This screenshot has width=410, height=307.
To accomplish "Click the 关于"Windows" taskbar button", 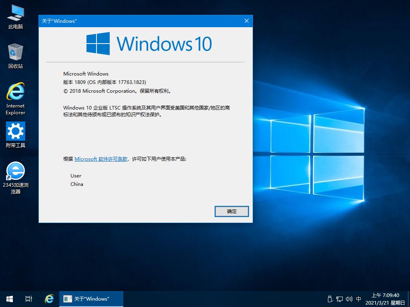I will click(91, 299).
